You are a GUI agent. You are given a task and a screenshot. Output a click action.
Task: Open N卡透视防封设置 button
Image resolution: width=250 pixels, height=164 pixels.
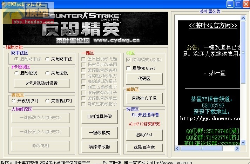point(42,83)
